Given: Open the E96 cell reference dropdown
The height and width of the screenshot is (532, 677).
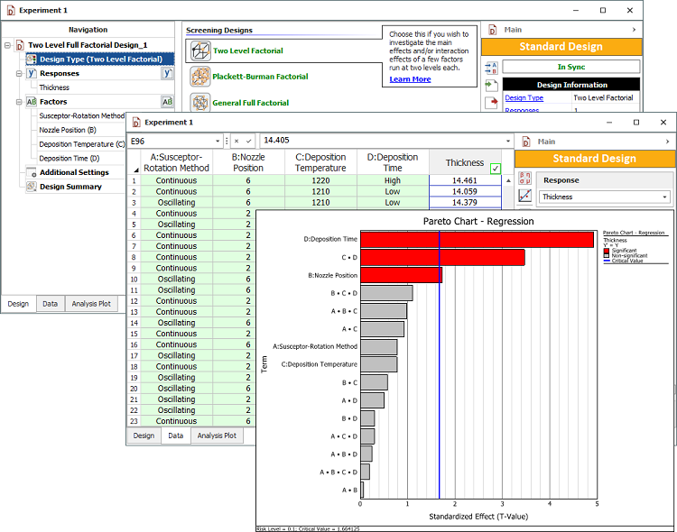Looking at the screenshot, I should coord(218,142).
